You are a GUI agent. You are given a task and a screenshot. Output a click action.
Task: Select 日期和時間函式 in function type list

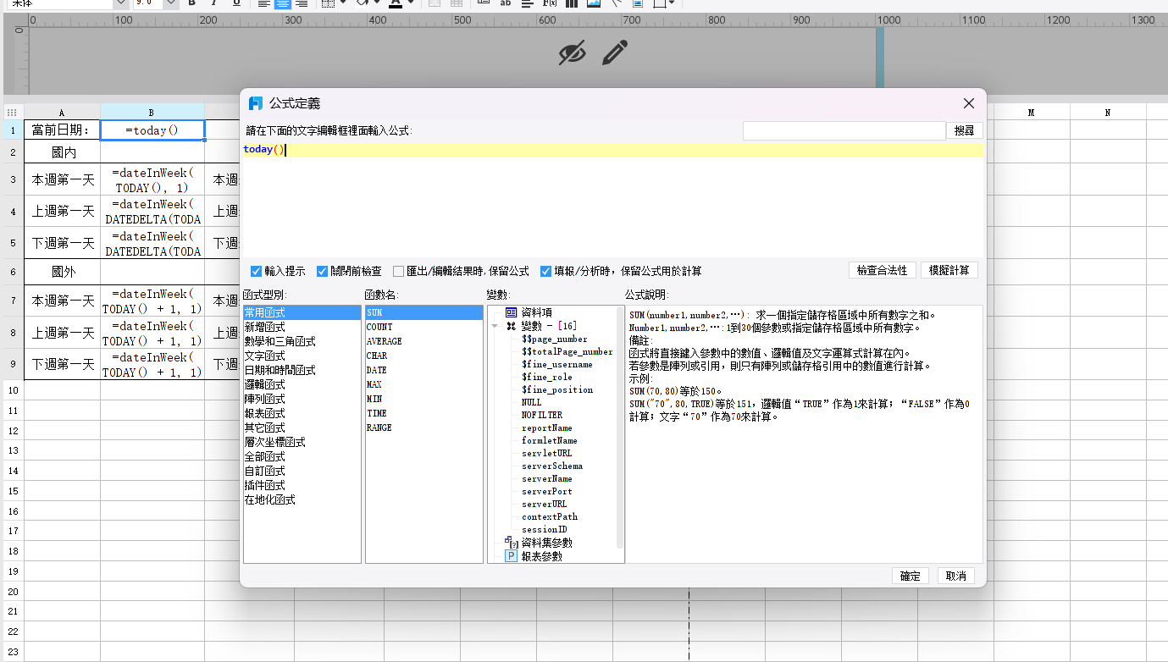(280, 370)
